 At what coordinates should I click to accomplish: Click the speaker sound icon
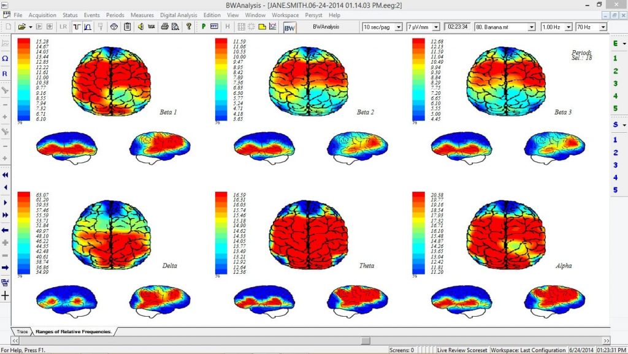pyautogui.click(x=140, y=27)
